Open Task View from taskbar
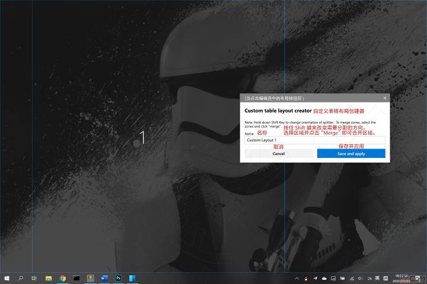 point(34,278)
